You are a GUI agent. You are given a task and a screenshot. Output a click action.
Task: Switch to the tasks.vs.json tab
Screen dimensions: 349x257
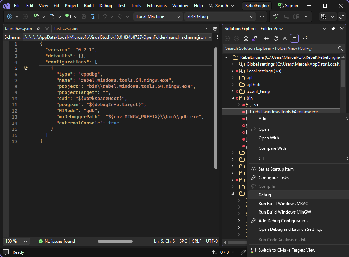click(x=66, y=29)
